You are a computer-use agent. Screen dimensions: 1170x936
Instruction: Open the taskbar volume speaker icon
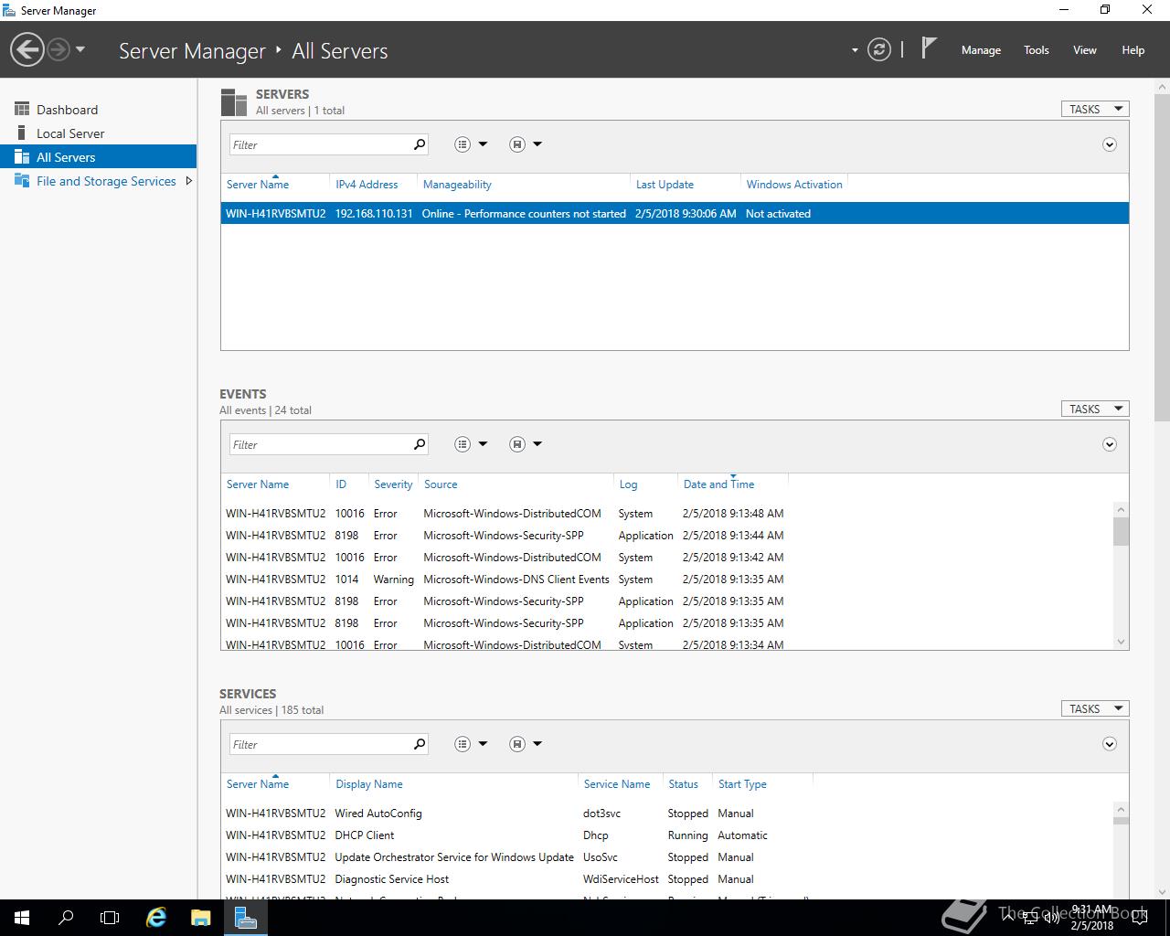click(x=1052, y=919)
